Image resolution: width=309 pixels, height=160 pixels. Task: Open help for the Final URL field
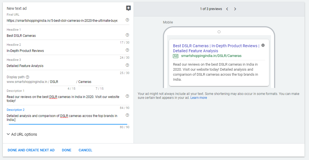coord(127,20)
